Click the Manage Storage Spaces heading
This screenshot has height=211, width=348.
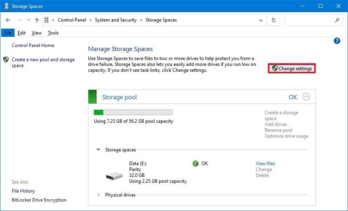coord(120,49)
